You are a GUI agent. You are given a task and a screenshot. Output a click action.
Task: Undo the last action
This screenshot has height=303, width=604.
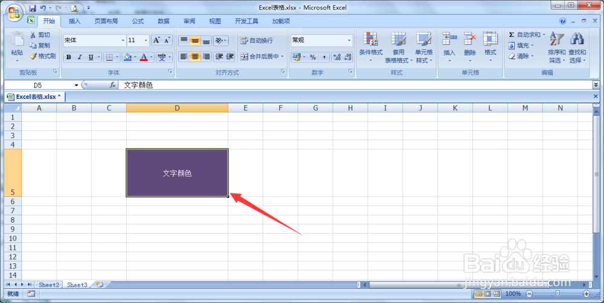tap(43, 8)
